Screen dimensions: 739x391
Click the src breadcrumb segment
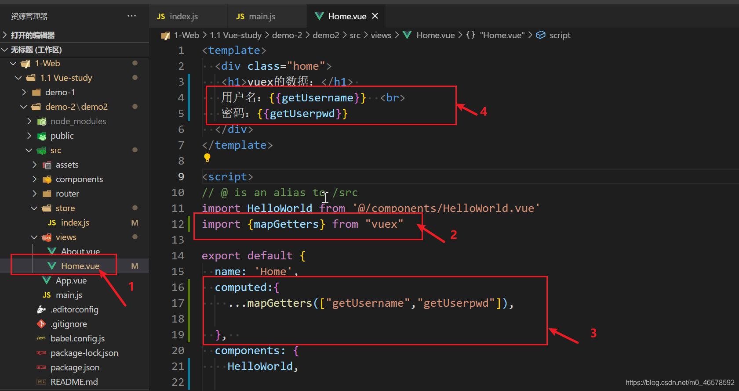click(x=355, y=35)
